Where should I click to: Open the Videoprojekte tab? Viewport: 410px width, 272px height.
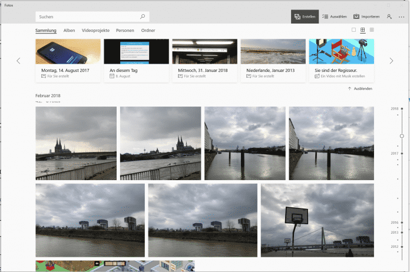coord(95,30)
